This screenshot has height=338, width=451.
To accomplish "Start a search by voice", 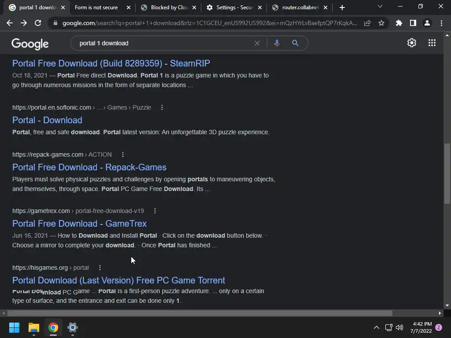I will [x=277, y=43].
